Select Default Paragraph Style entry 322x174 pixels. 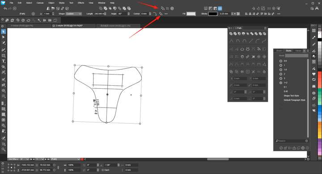point(294,100)
